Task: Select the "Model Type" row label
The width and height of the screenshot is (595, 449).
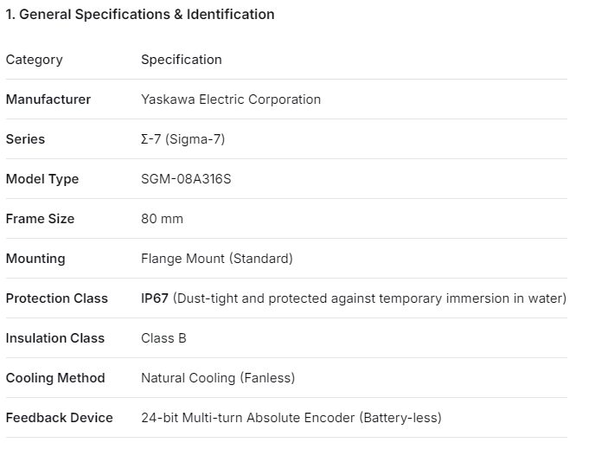Action: pos(42,179)
